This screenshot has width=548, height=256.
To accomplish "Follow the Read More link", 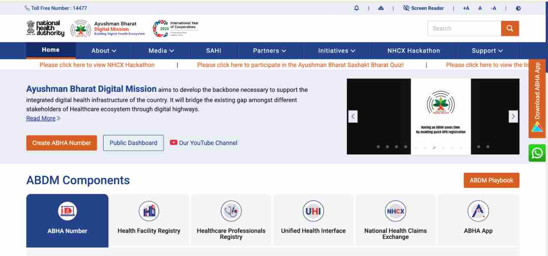I will 43,118.
